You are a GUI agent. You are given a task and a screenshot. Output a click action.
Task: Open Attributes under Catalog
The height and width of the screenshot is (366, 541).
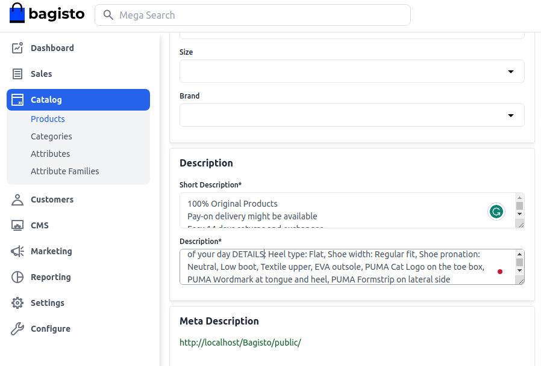[50, 154]
